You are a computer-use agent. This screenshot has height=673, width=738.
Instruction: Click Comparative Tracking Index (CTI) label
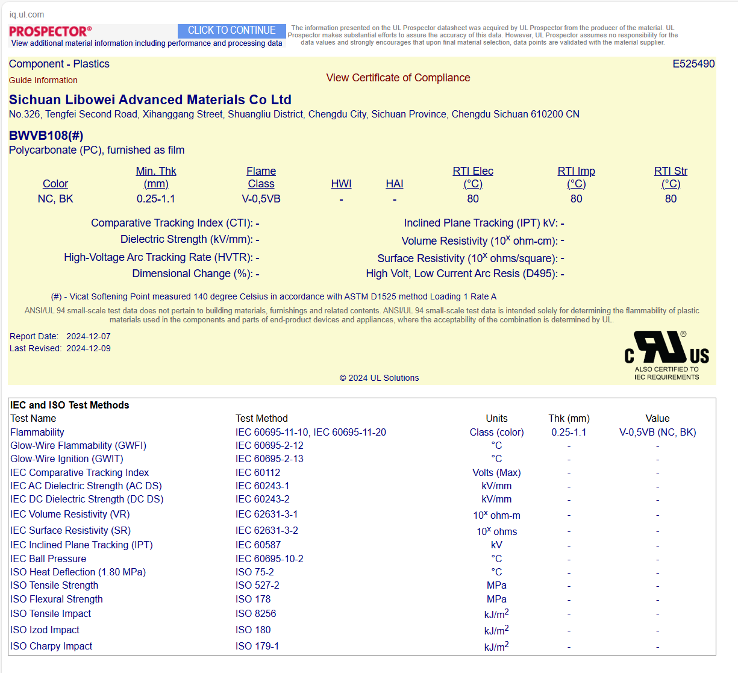tap(172, 223)
